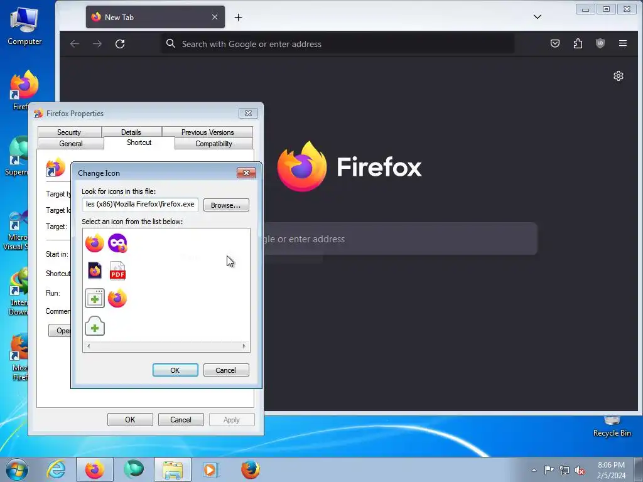Image resolution: width=643 pixels, height=482 pixels.
Task: Open Firefox hamburger application menu
Action: [x=622, y=43]
